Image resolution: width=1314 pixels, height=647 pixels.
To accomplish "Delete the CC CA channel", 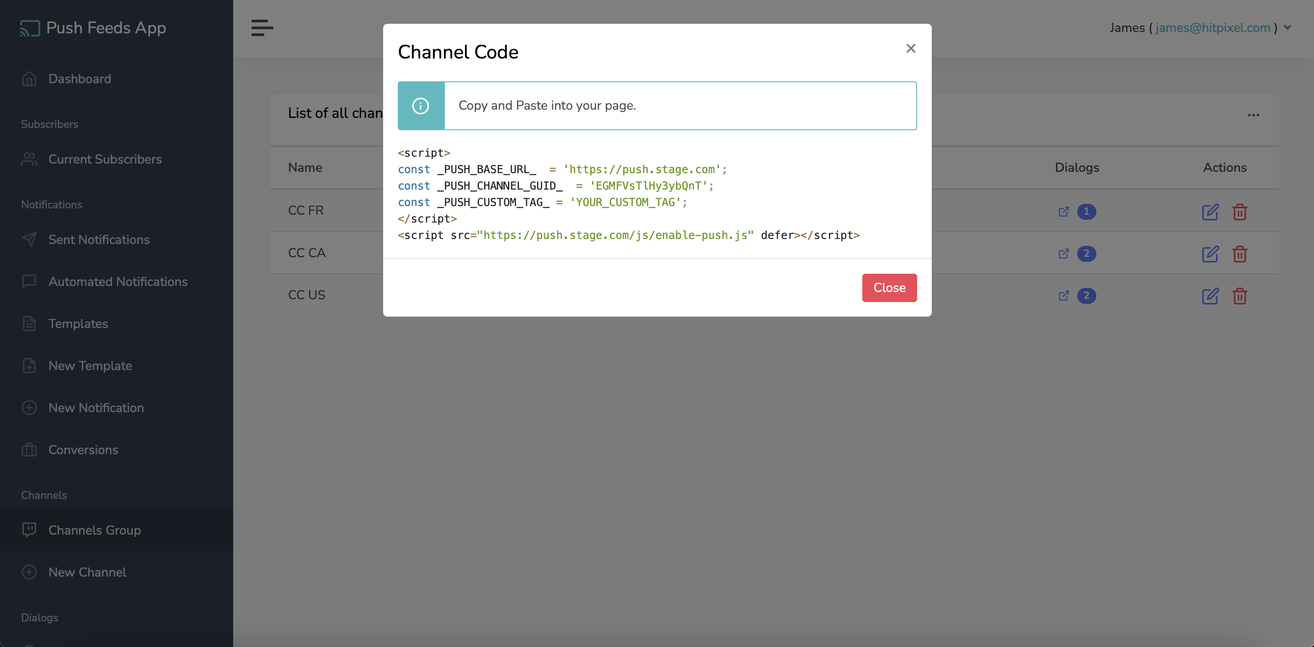I will point(1239,254).
